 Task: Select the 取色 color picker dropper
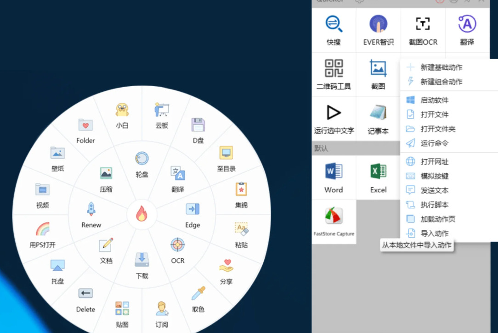coord(198,299)
